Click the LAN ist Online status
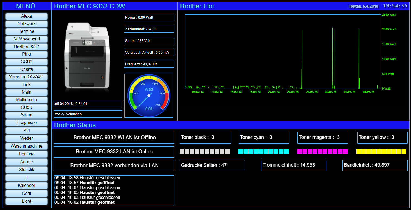The height and width of the screenshot is (210, 411). click(114, 152)
